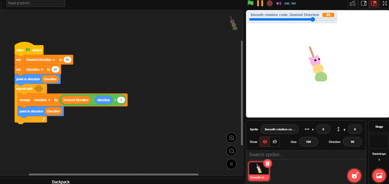The image size is (389, 184).
Task: Click the sprite Size field showing 100
Action: 308,142
